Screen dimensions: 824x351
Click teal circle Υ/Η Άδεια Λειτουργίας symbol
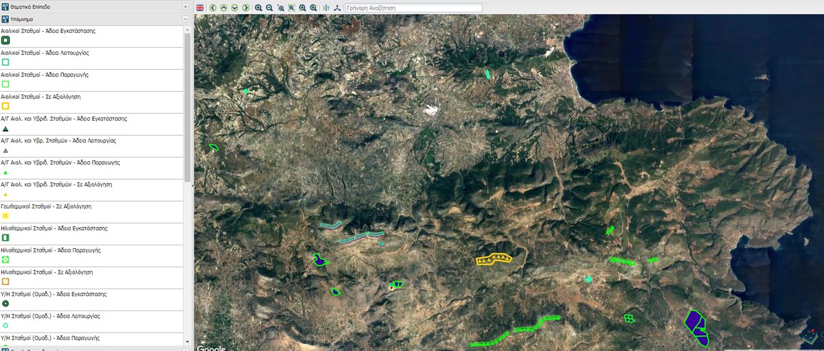tap(5, 326)
